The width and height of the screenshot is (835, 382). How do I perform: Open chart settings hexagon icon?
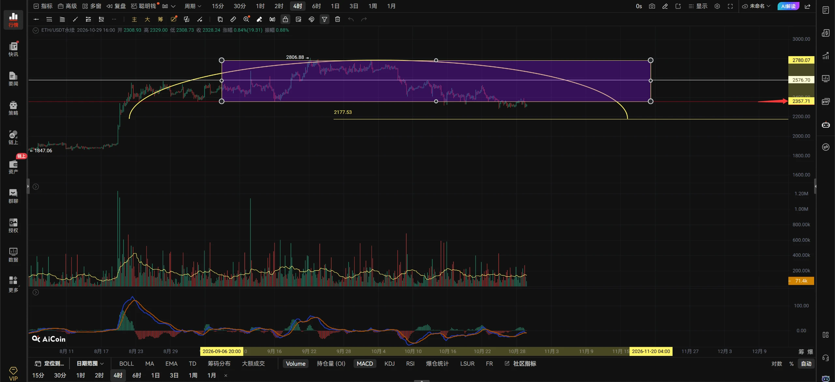[x=717, y=6]
